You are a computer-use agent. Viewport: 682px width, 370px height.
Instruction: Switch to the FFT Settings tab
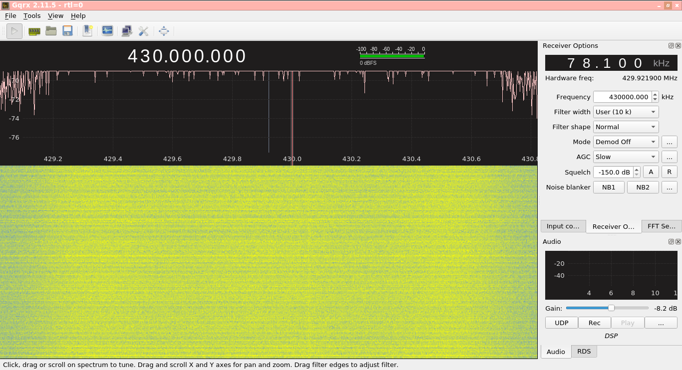coord(662,226)
